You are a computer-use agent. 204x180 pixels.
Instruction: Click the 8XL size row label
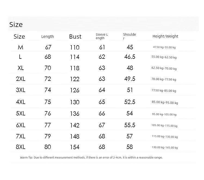coord(21,147)
